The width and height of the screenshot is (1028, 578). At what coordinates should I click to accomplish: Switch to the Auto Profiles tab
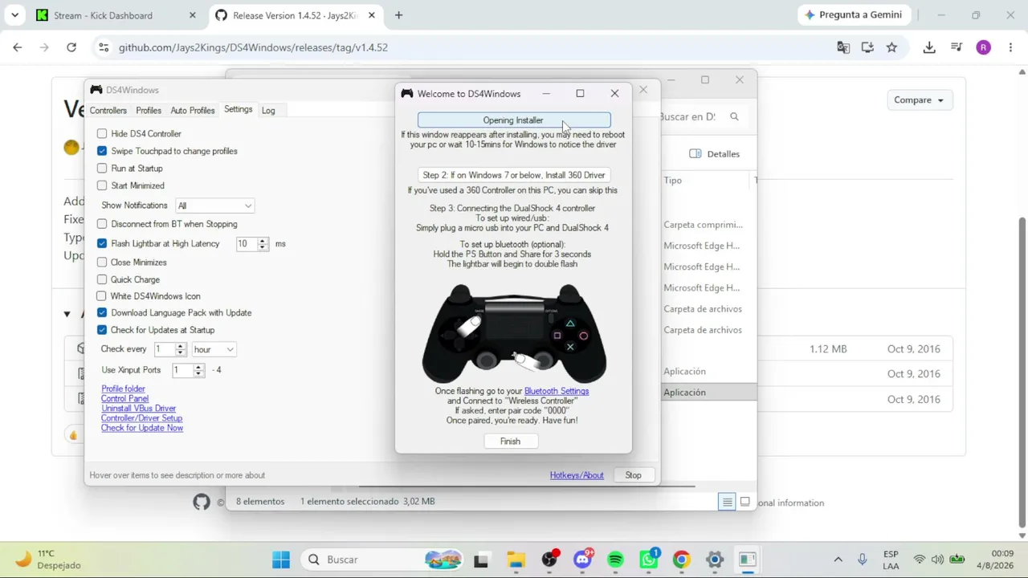point(193,110)
